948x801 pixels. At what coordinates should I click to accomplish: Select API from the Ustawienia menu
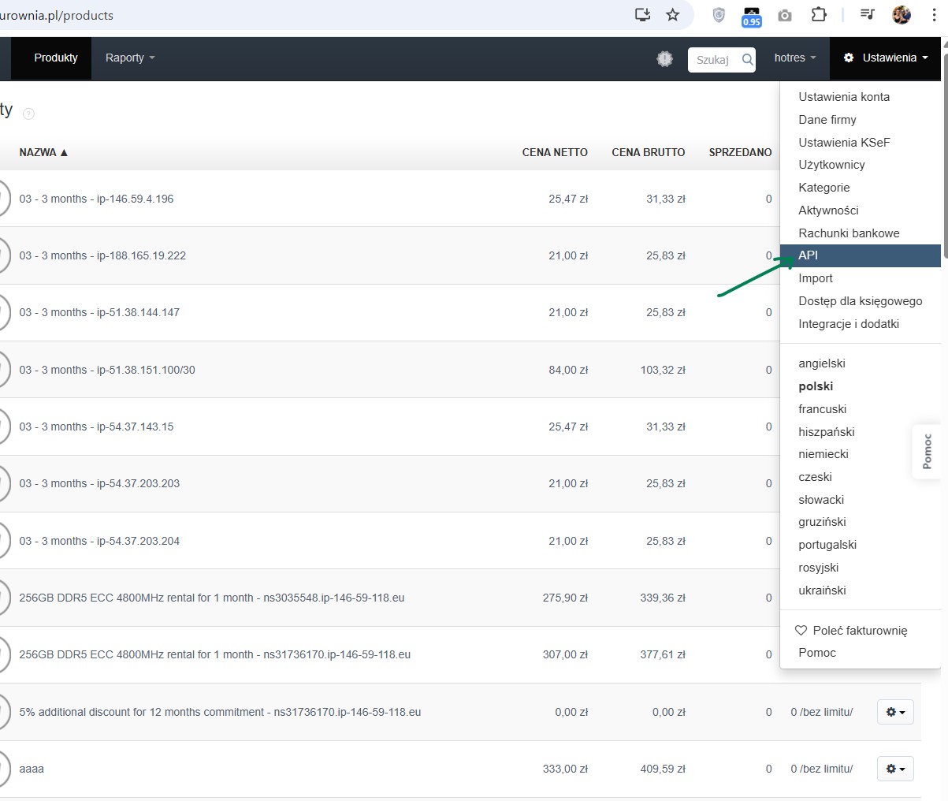(x=809, y=255)
